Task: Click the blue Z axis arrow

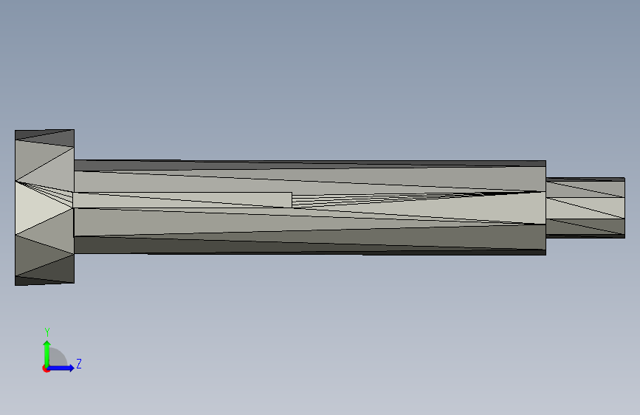Action: 61,368
